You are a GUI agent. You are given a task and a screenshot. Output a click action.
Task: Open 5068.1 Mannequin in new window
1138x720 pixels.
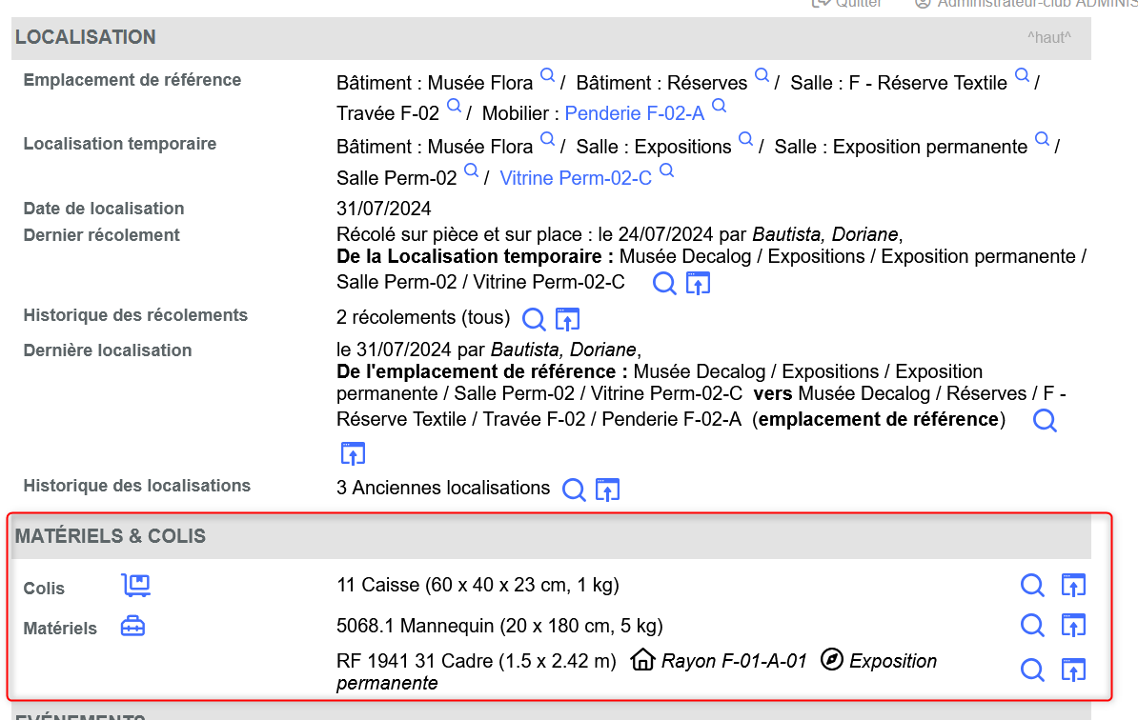[1074, 626]
